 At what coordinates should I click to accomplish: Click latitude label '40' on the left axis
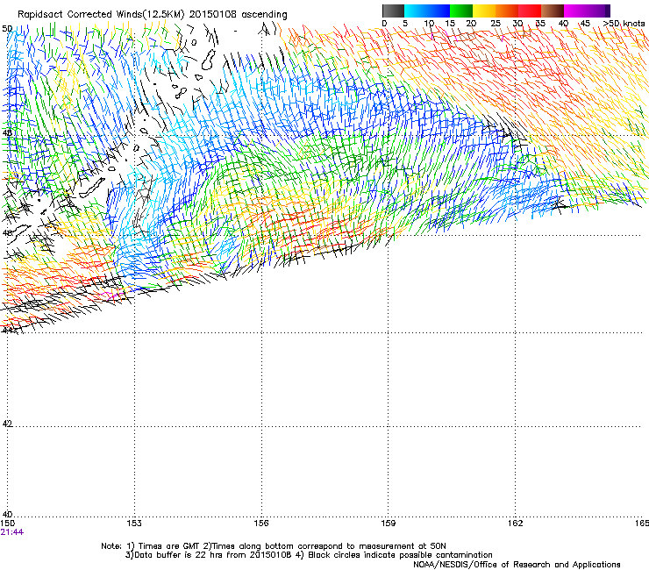coord(7,515)
